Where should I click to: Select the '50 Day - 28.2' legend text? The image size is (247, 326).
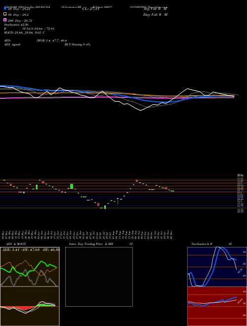(18, 15)
